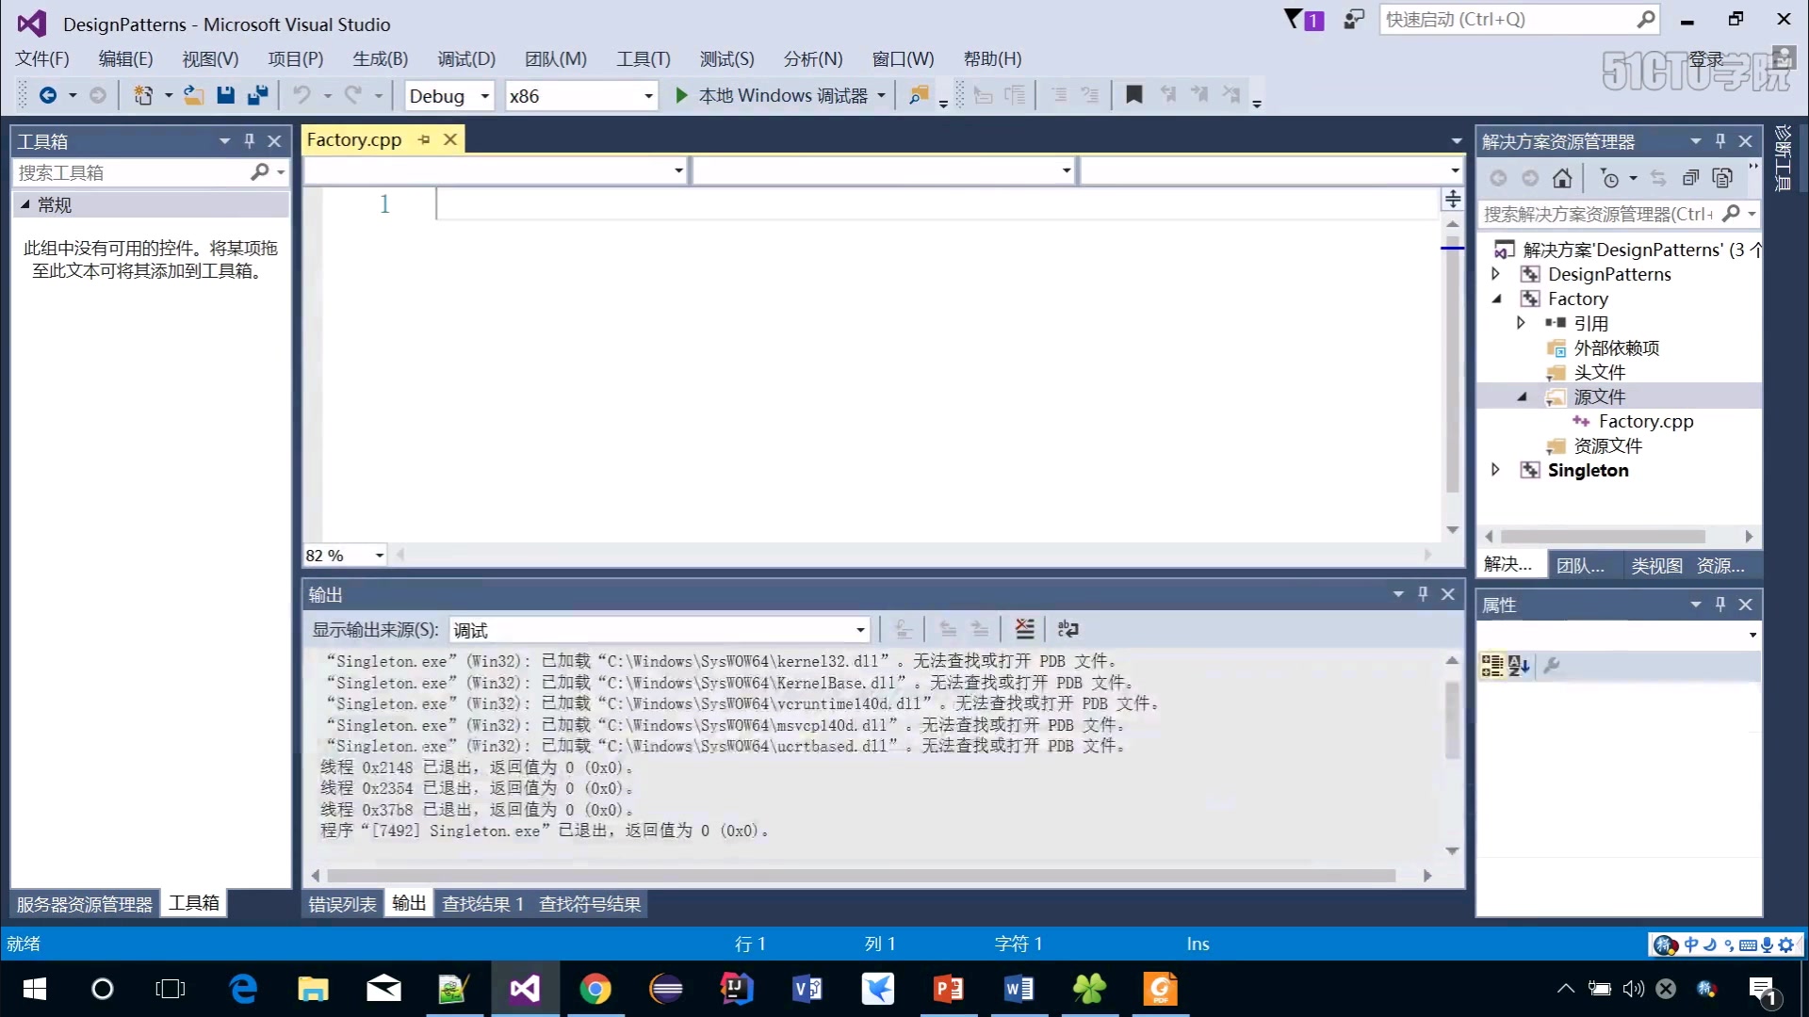
Task: Open the 文件(F) menu
Action: pyautogui.click(x=42, y=59)
